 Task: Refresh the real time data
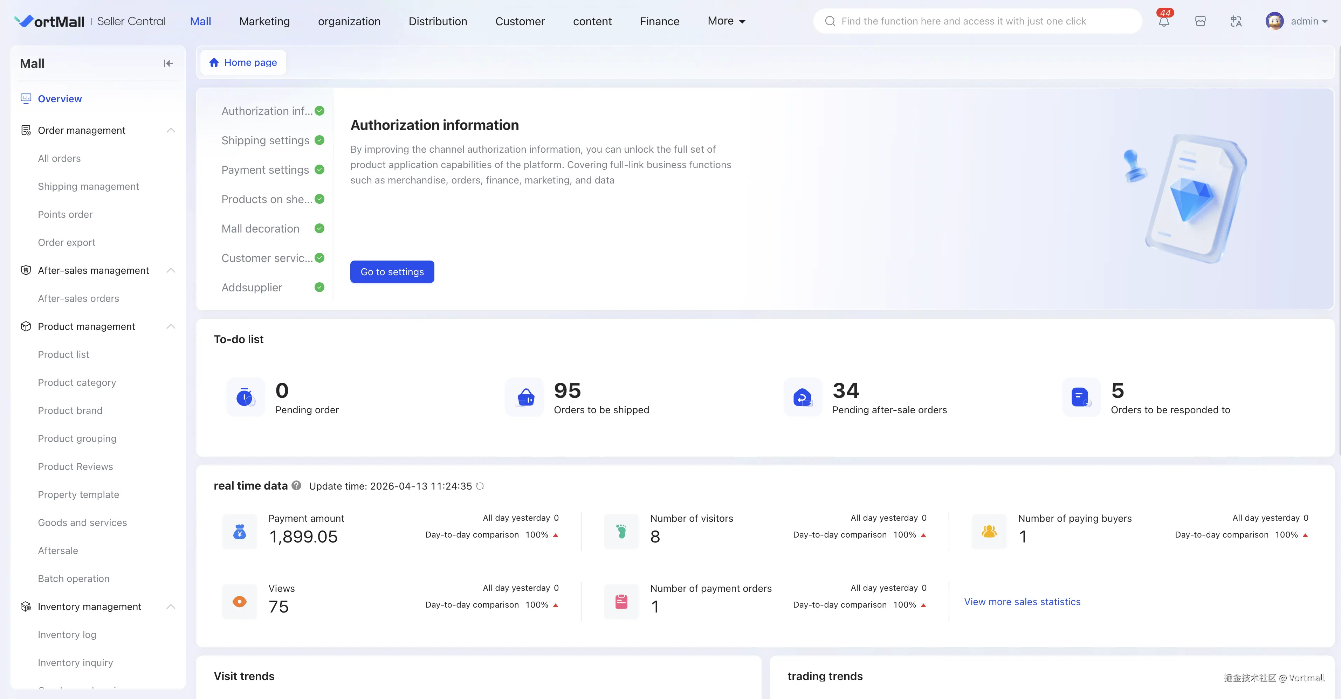click(x=480, y=486)
